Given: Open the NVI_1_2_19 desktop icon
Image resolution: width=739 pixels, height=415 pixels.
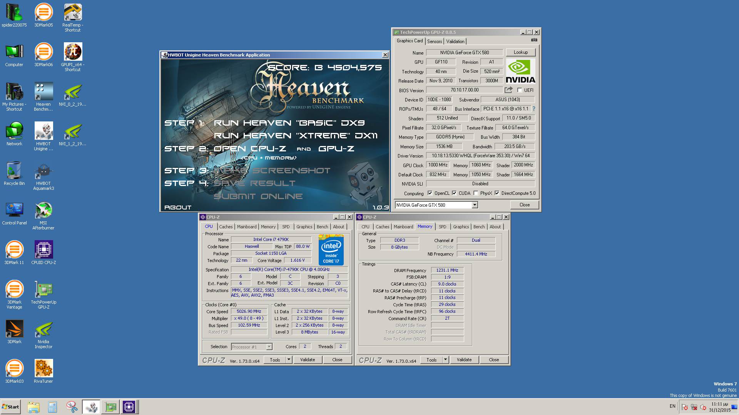Looking at the screenshot, I should 73,134.
